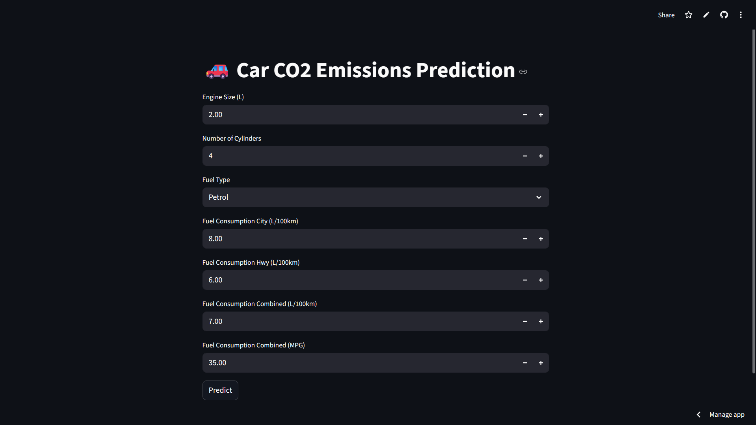Decrease Engine Size with minus button
The image size is (756, 425).
point(525,115)
